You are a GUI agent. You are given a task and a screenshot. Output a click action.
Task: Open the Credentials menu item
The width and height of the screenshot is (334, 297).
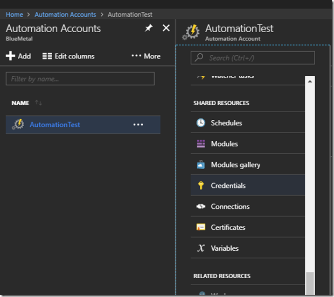click(228, 186)
